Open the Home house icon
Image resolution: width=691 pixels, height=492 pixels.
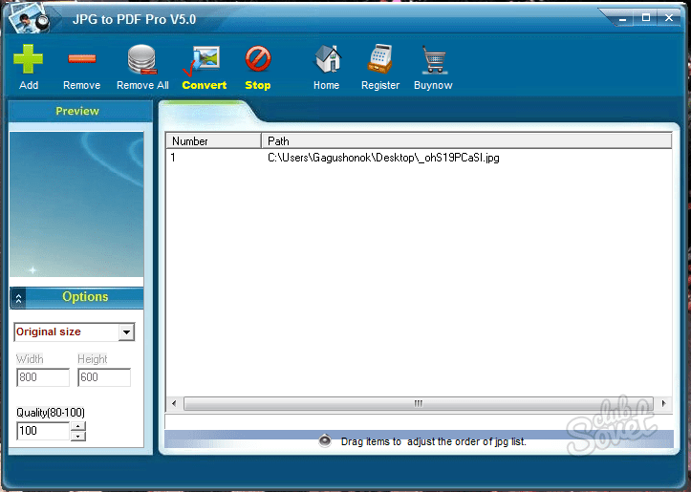click(x=328, y=59)
